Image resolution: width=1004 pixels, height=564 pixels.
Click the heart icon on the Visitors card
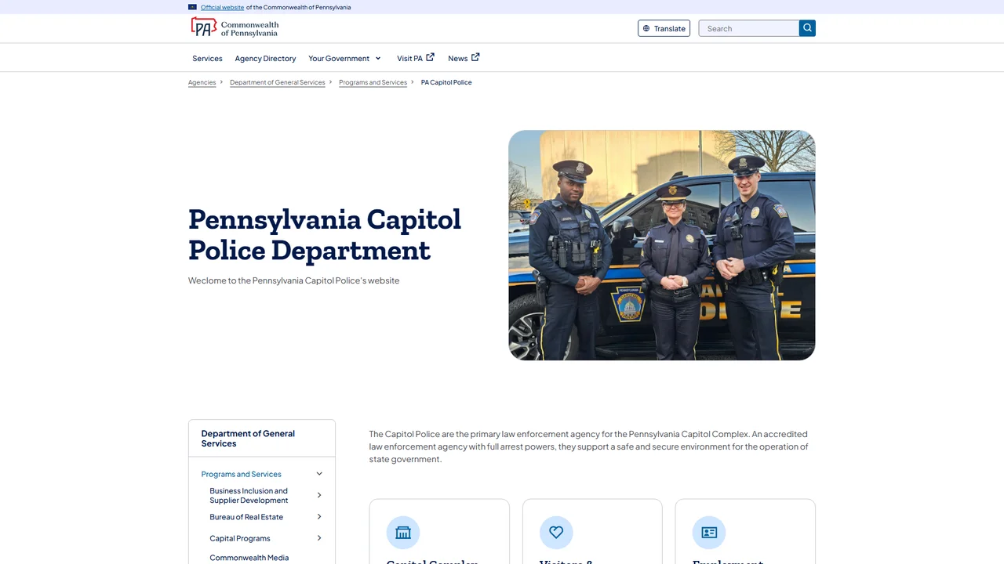click(x=556, y=533)
